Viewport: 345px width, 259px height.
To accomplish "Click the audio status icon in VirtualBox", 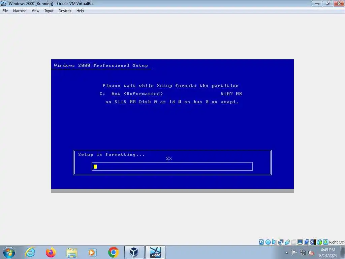I will [x=274, y=242].
